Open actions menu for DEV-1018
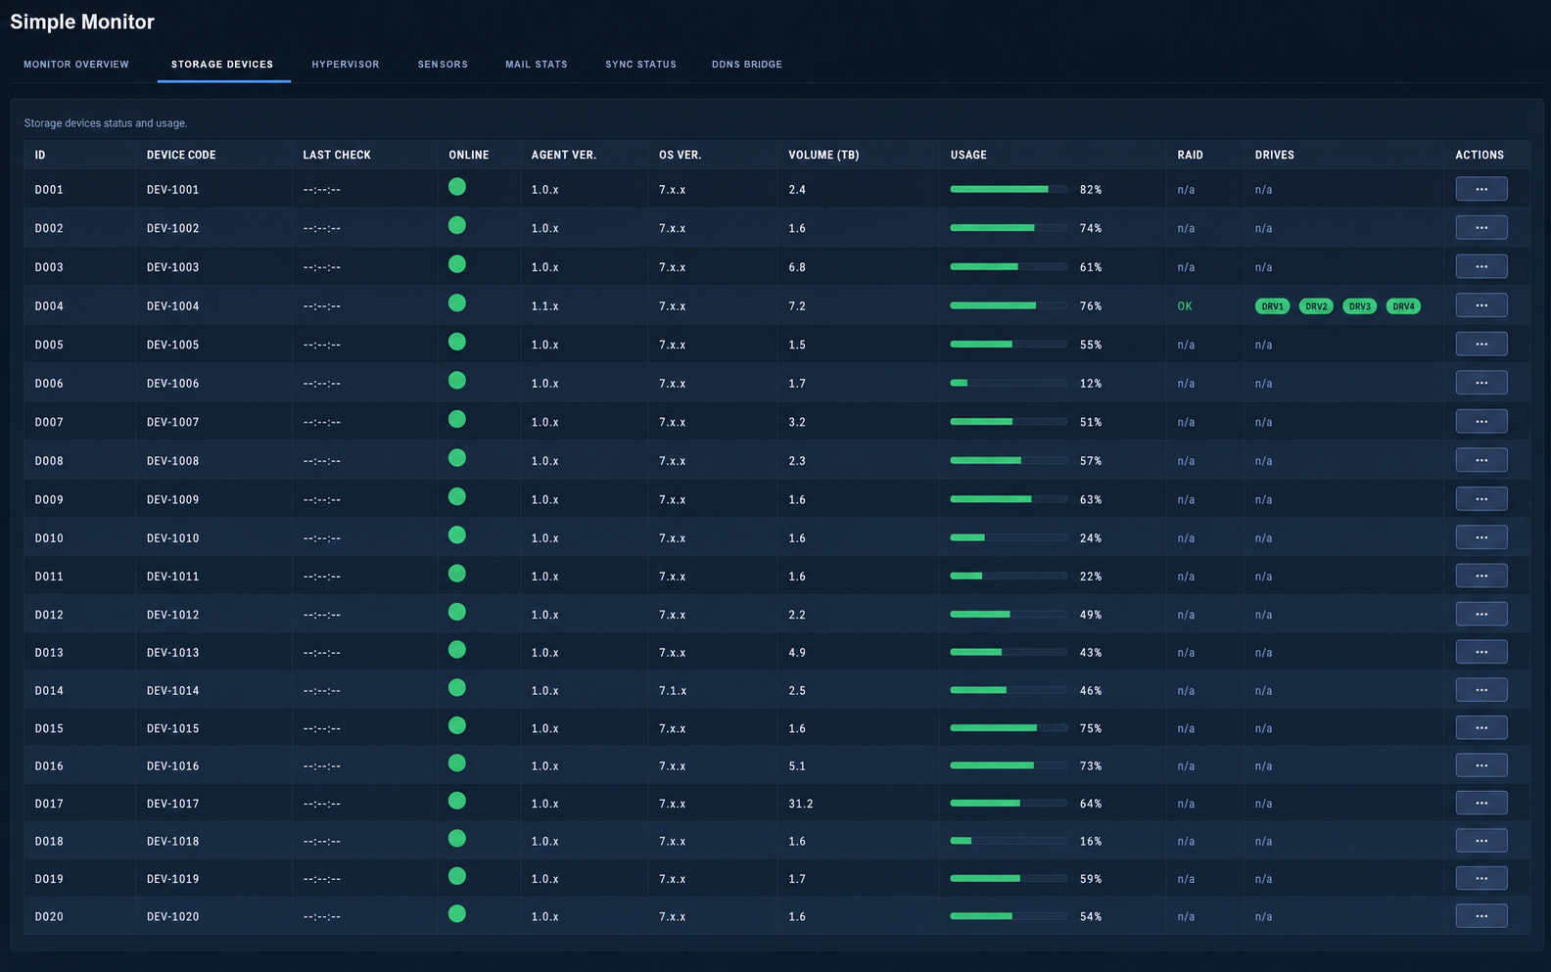 pos(1481,841)
